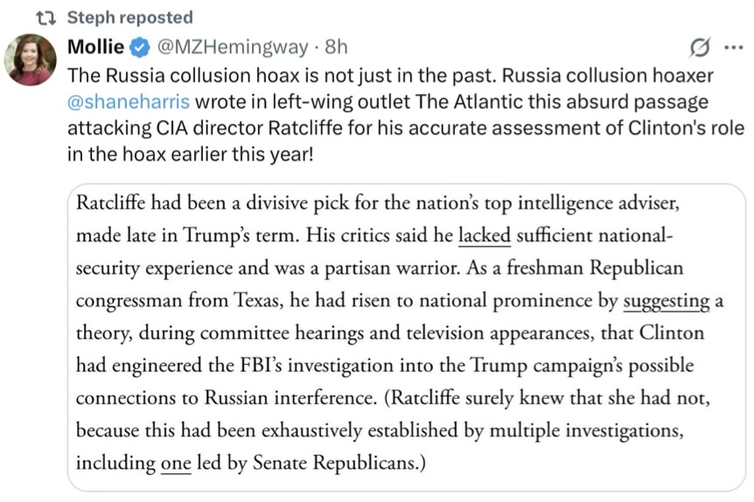Click the underlined word lacked in the passage
This screenshot has width=754, height=502.
(x=485, y=235)
